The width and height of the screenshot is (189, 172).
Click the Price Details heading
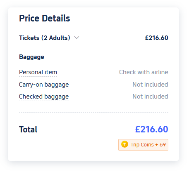pyautogui.click(x=45, y=18)
